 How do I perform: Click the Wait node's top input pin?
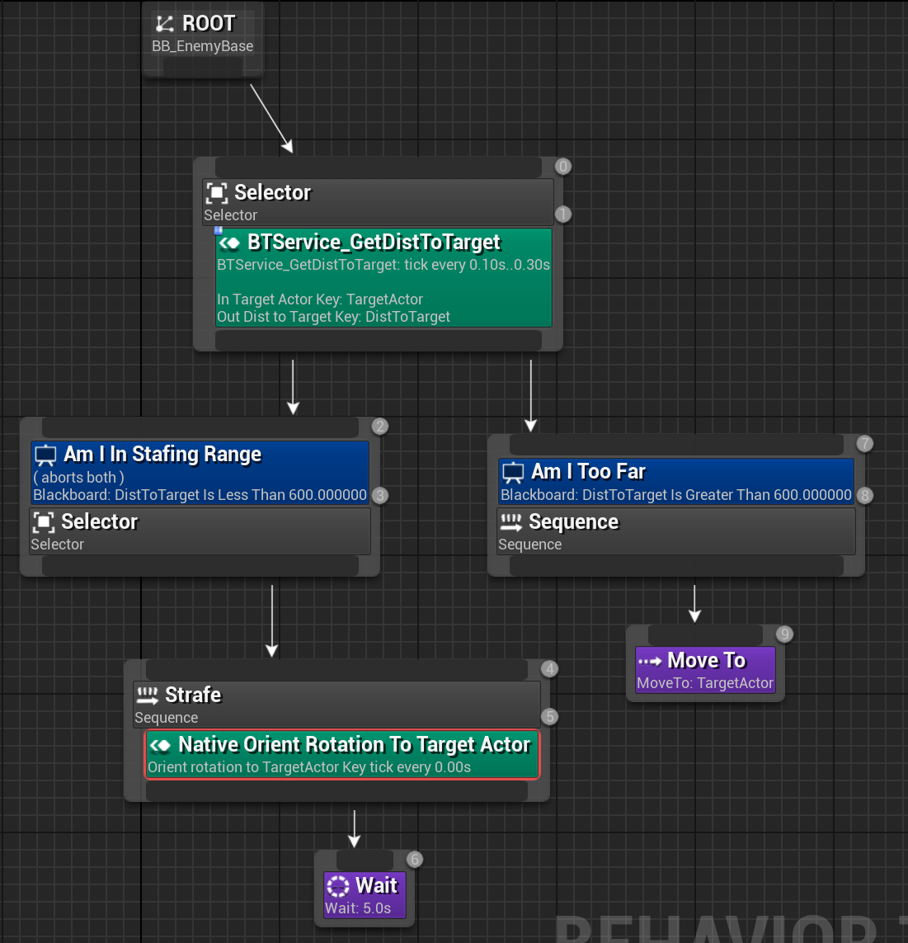pyautogui.click(x=364, y=860)
